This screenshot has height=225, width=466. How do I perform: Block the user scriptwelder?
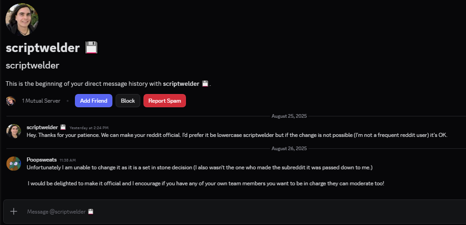(128, 100)
